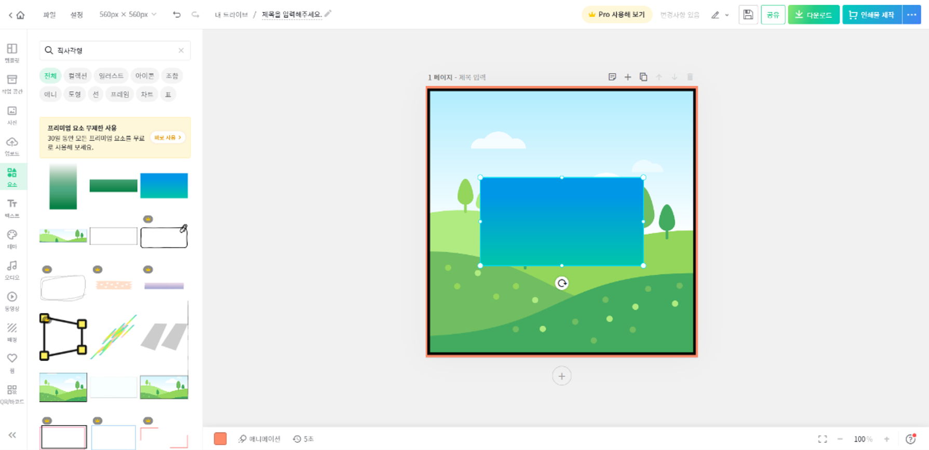Add a new page with plus icon above canvas
Image resolution: width=929 pixels, height=450 pixels.
coord(628,77)
